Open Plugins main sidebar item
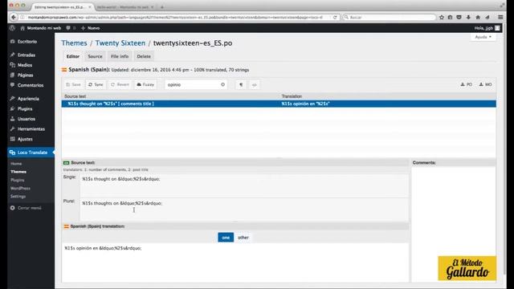The image size is (514, 289). click(25, 109)
